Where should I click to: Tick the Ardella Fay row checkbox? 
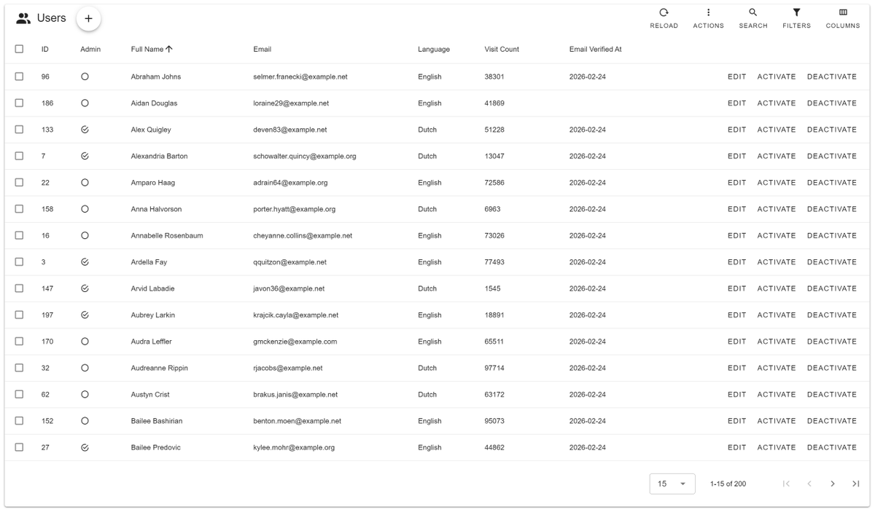point(20,262)
